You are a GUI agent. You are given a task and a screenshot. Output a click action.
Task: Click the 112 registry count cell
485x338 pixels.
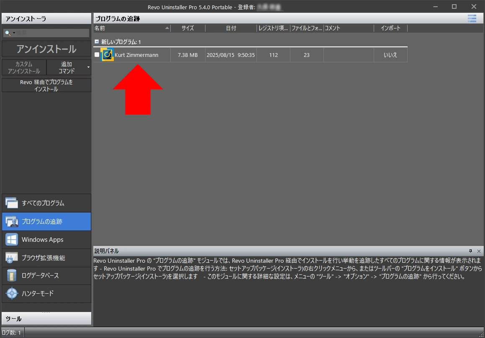coord(273,55)
